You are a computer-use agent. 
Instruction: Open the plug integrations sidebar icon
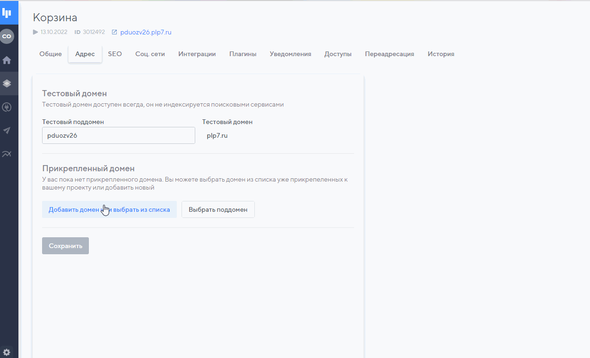coord(7,107)
